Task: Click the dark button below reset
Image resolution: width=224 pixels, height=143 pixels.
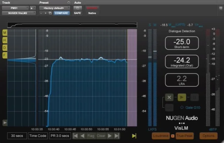Action: [x=169, y=107]
